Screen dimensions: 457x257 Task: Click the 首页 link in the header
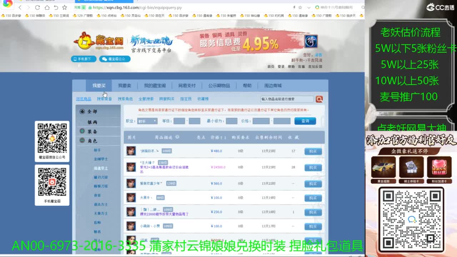coord(271,67)
